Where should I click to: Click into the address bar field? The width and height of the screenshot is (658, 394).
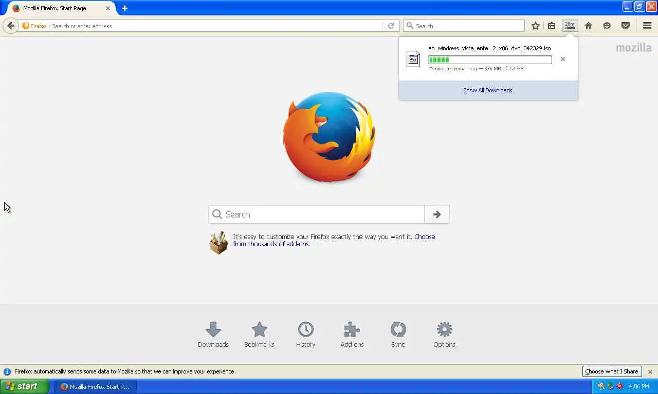tap(216, 26)
